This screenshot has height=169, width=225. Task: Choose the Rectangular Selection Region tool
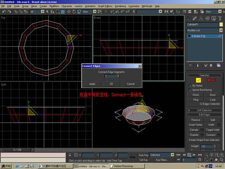tap(58, 12)
